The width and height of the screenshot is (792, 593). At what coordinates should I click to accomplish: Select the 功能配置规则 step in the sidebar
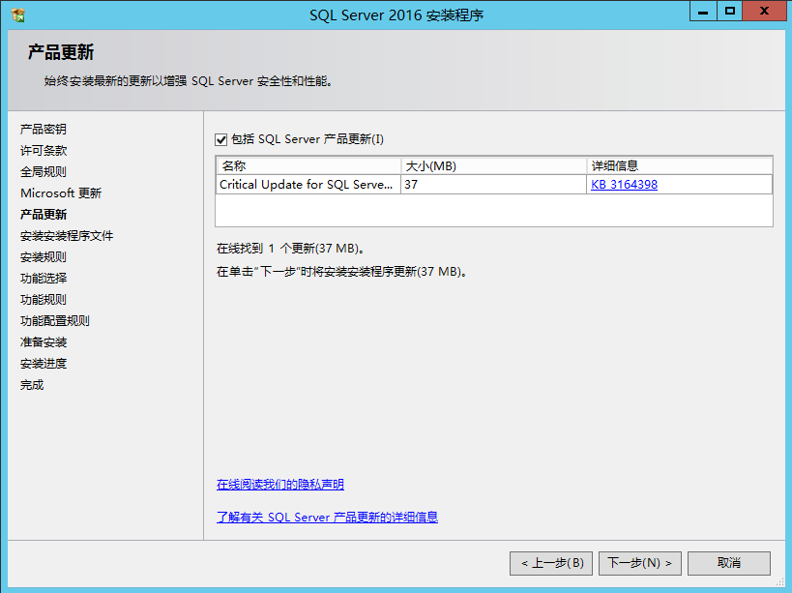(55, 321)
